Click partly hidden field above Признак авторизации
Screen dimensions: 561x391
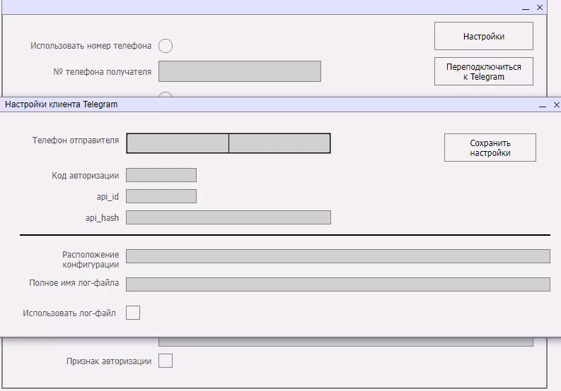345,342
